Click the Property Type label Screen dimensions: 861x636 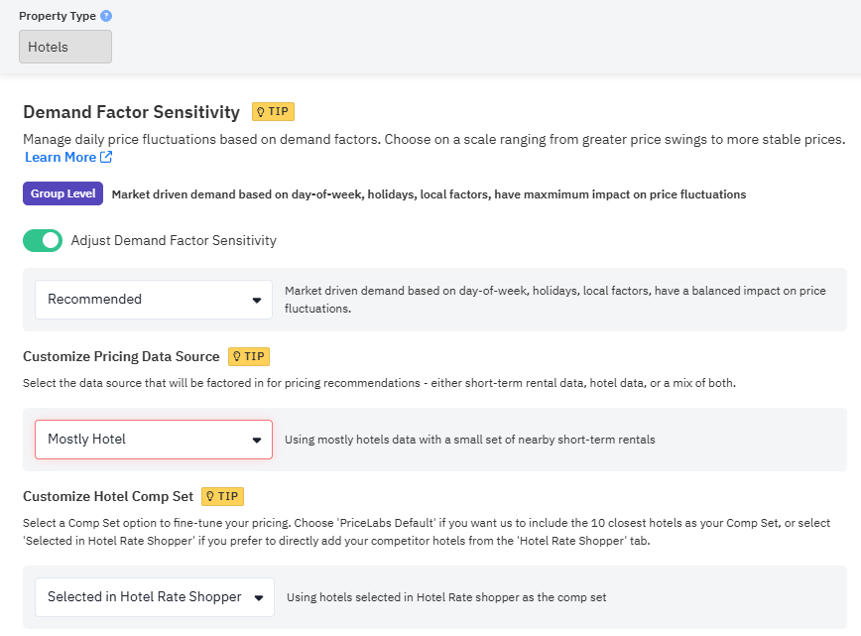(x=58, y=16)
